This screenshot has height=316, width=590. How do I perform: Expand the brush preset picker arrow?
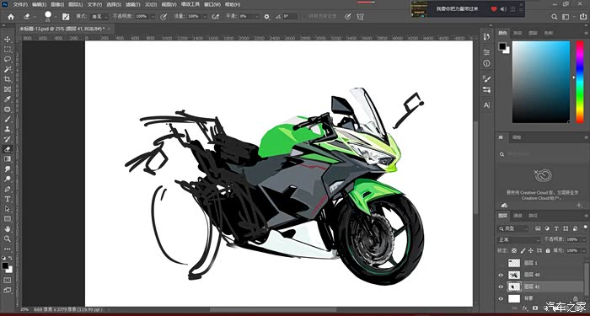click(x=55, y=17)
